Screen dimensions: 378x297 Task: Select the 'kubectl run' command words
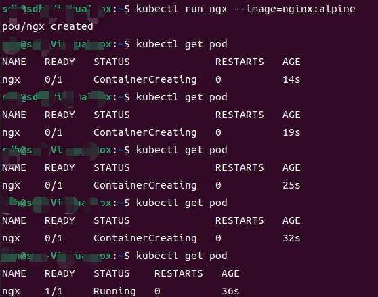170,9
